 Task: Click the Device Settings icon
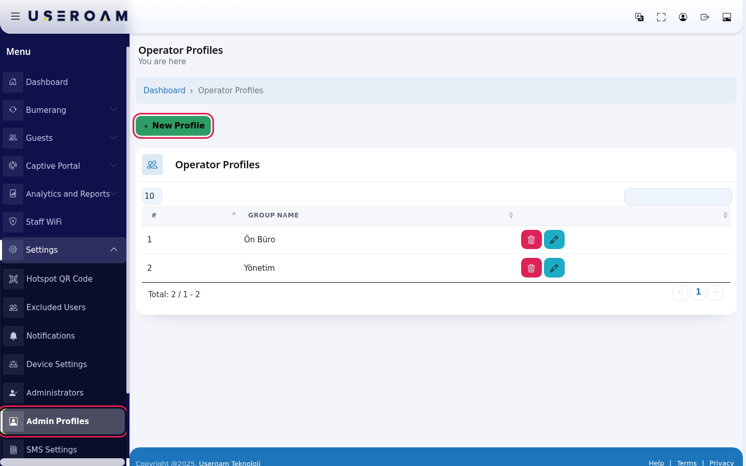[x=13, y=364]
